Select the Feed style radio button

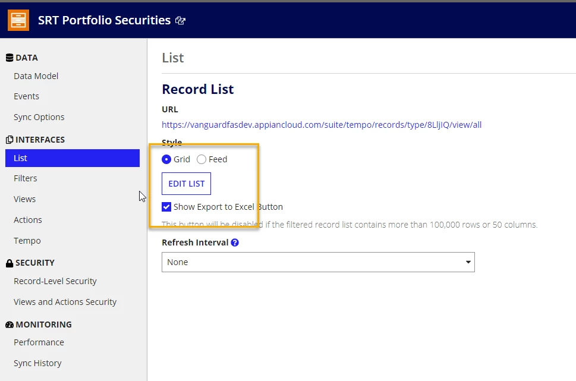(202, 159)
